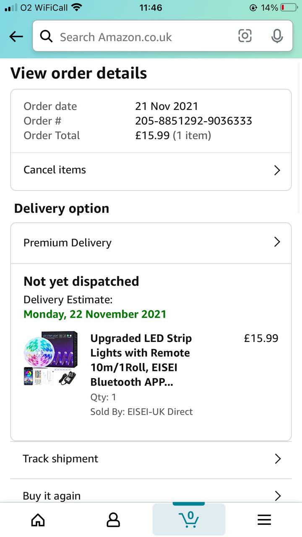Open camera scan search icon
This screenshot has width=302, height=537.
[245, 36]
